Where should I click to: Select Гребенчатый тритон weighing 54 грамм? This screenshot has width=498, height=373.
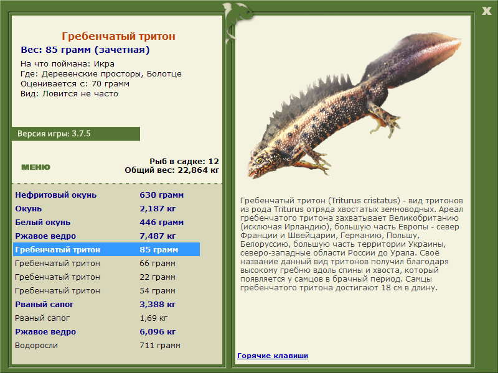pos(106,290)
